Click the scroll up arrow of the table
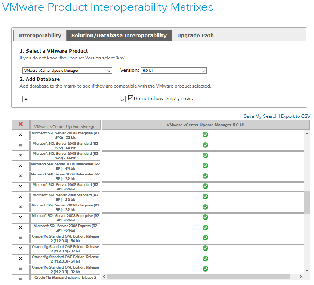 click(307, 134)
